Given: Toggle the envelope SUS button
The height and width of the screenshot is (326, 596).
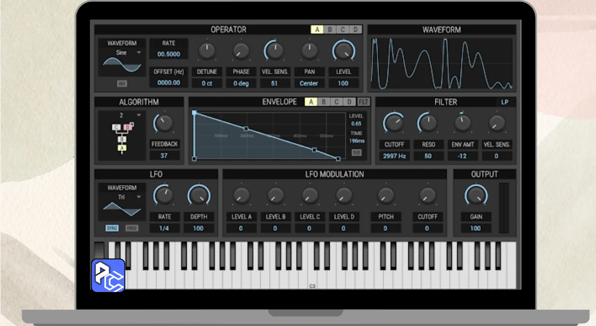Looking at the screenshot, I should pyautogui.click(x=356, y=153).
